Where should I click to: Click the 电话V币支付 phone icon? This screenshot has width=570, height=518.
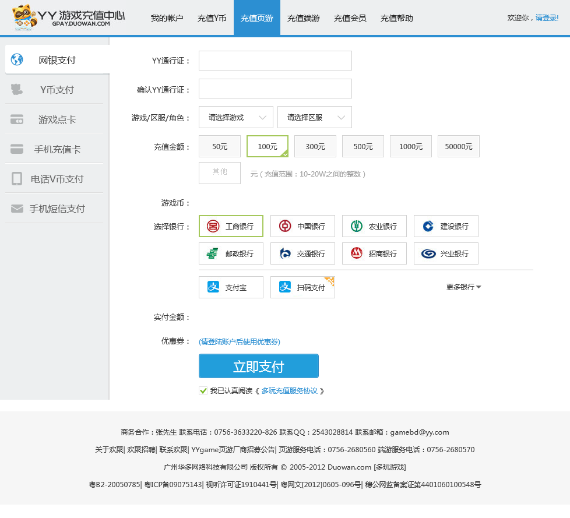click(x=17, y=178)
